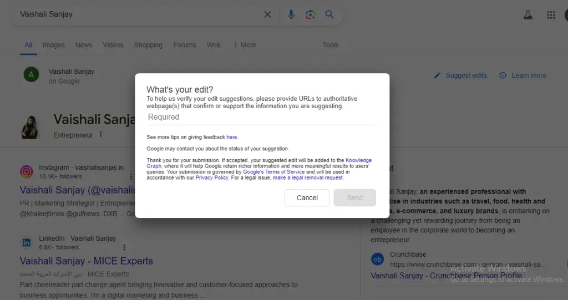Open three-dot menu of LinkedIn result

pos(124,247)
